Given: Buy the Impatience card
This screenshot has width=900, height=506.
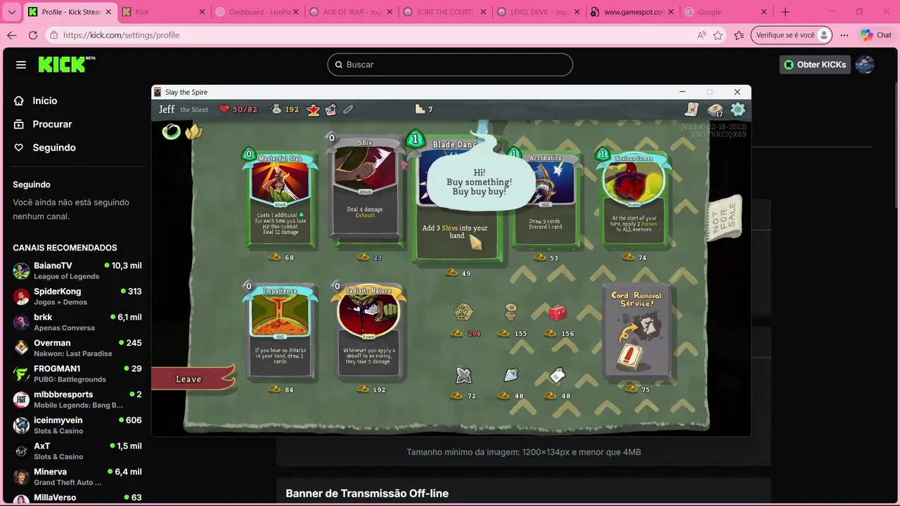Looking at the screenshot, I should (x=280, y=332).
